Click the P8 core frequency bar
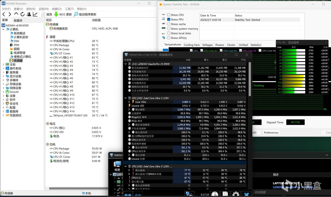Viewport: 331px width, 197px height. [x=294, y=76]
